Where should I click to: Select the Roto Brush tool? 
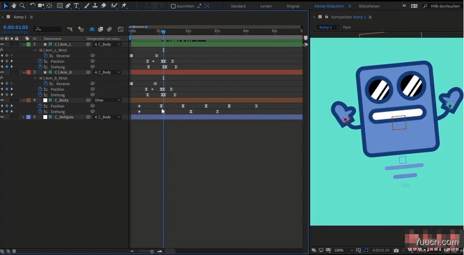tap(114, 5)
